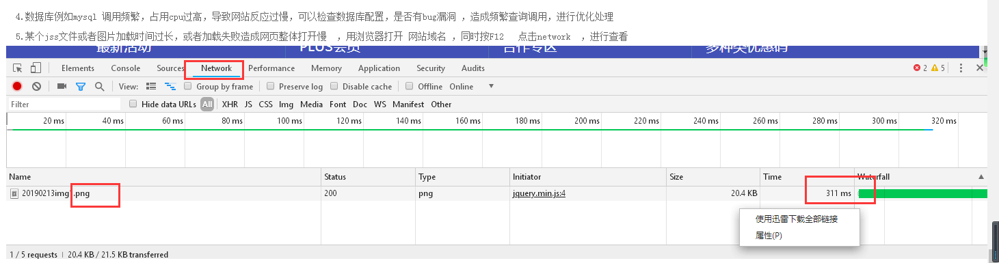Tick the Offline checkbox
Image resolution: width=999 pixels, height=263 pixels.
coord(410,86)
